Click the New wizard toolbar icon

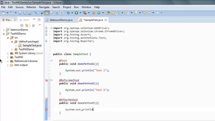tap(4, 13)
